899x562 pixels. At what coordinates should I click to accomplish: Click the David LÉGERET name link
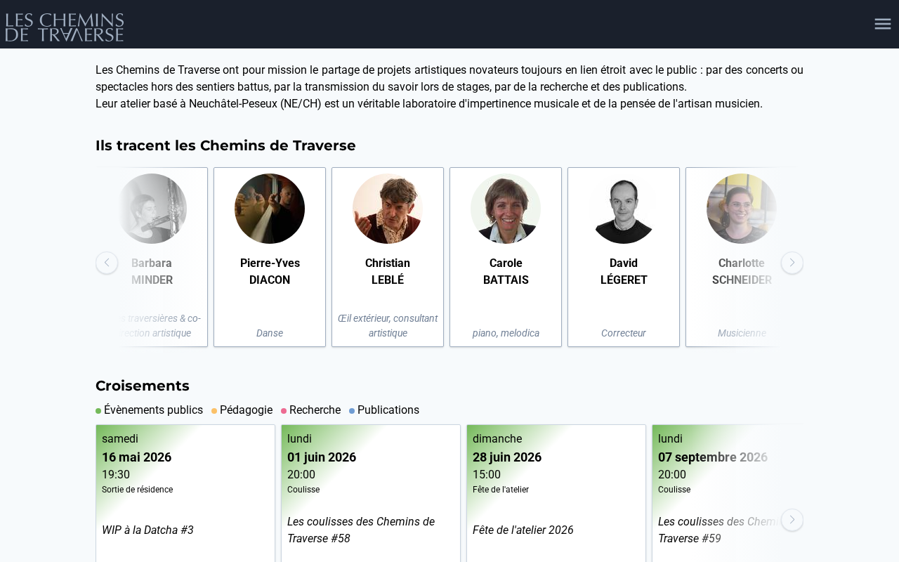624,272
